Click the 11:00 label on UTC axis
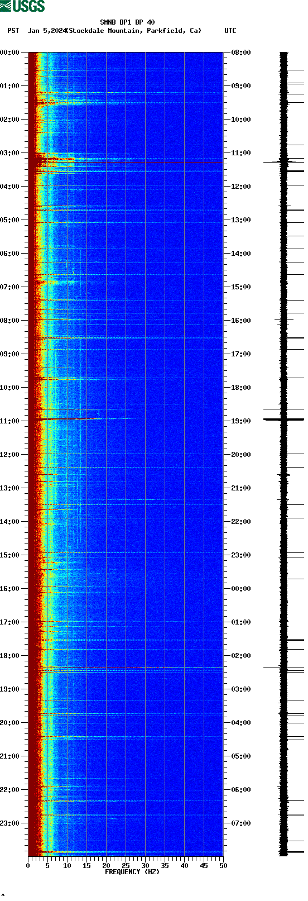 241,153
